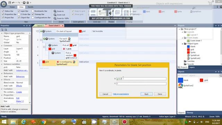Click the volume speaker tray icon
This screenshot has width=222, height=125.
[x=202, y=122]
